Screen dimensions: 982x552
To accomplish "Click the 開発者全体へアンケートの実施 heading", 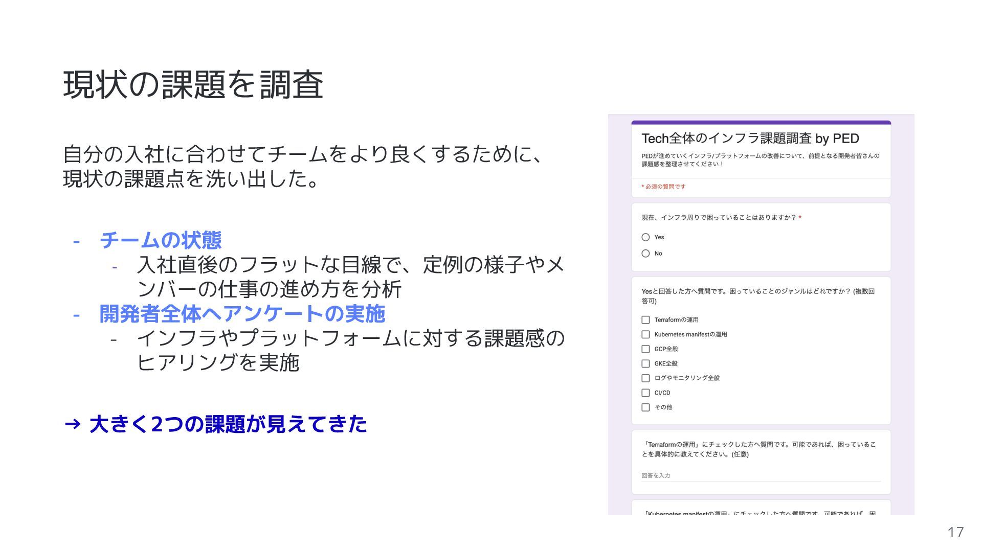I will (242, 313).
